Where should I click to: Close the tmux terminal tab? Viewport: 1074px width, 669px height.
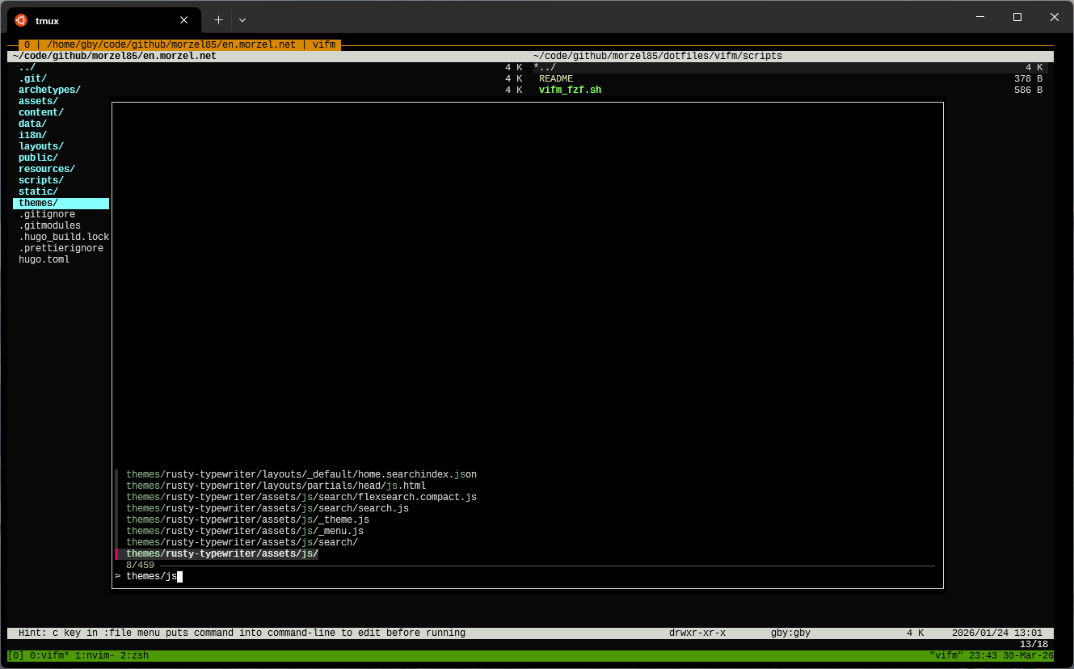pyautogui.click(x=184, y=20)
